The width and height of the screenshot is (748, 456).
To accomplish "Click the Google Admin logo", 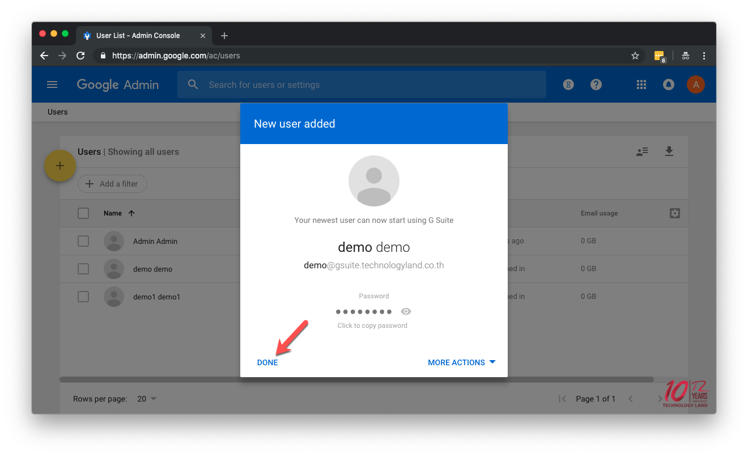I will coord(118,85).
